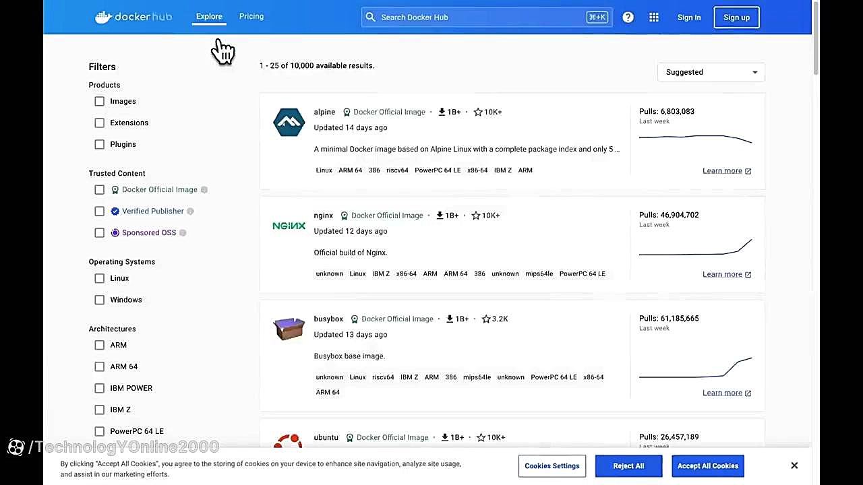863x485 pixels.
Task: Click the Docker Hub whale logo
Action: point(133,17)
